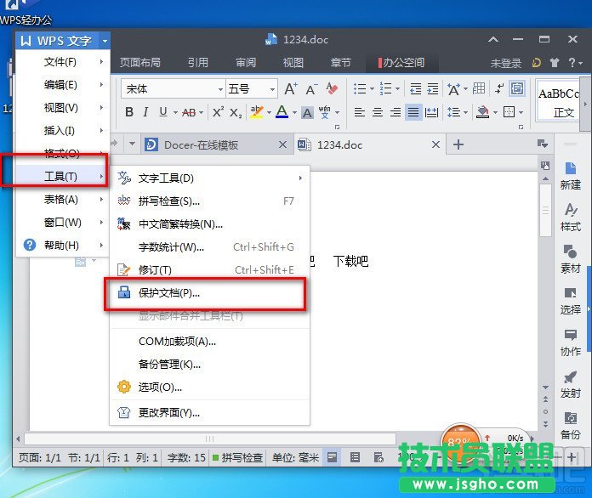The width and height of the screenshot is (592, 498).
Task: Open 窗口(W) menu
Action: pyautogui.click(x=63, y=222)
